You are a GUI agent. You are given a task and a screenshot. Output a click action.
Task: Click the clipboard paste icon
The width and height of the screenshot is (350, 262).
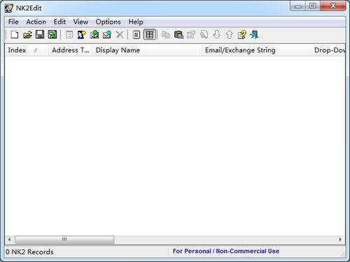(x=178, y=35)
